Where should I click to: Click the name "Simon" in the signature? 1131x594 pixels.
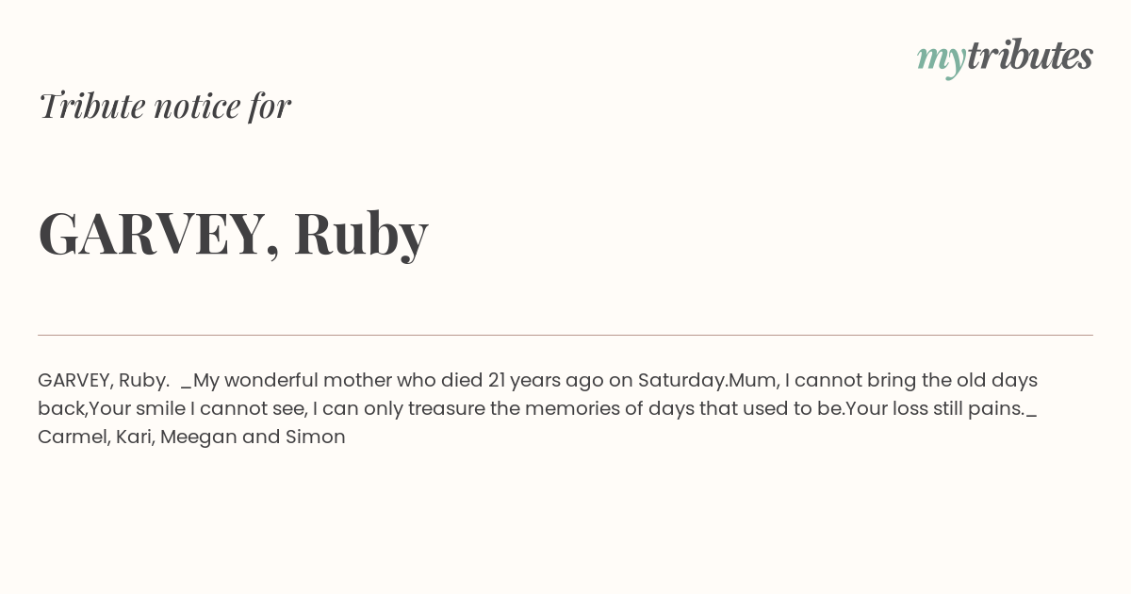coord(315,437)
